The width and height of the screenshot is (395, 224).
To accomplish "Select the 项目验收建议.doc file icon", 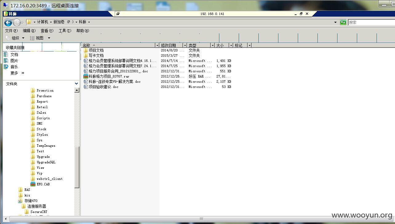I will 86,87.
